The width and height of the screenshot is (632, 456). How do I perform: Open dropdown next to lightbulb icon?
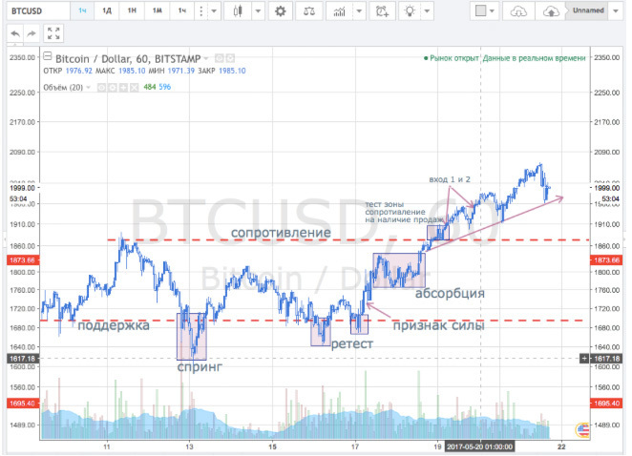(x=428, y=10)
